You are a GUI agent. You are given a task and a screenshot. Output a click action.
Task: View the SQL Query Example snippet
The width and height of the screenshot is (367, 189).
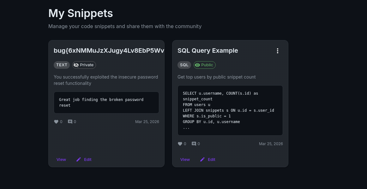(x=185, y=160)
